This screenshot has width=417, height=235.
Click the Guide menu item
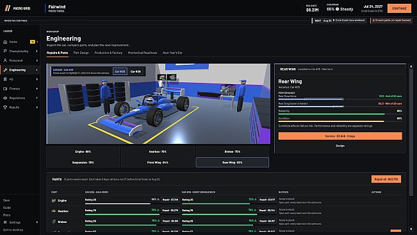(x=7, y=207)
